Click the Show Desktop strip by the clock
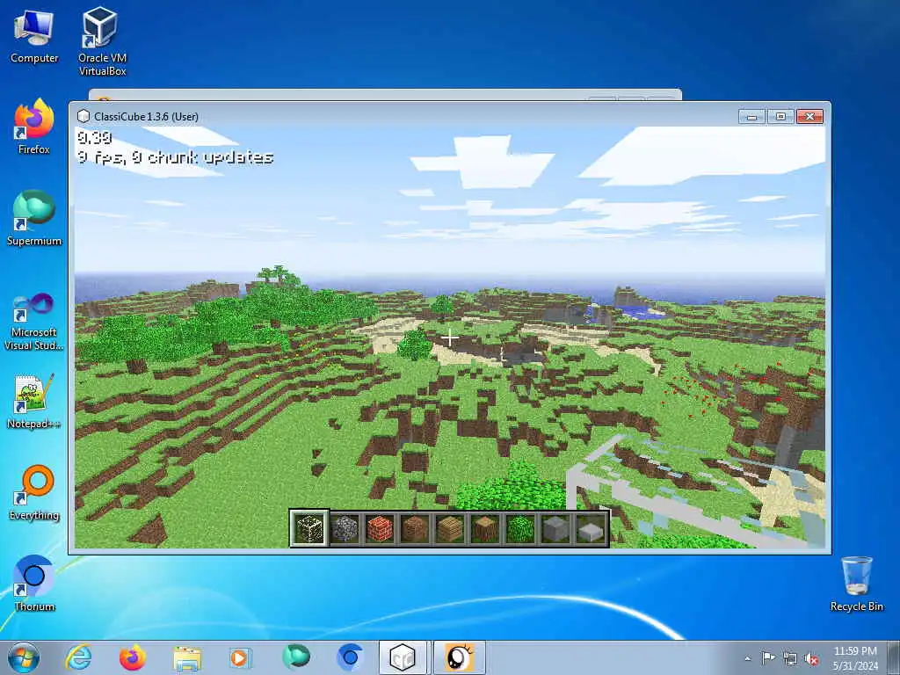 [x=894, y=657]
